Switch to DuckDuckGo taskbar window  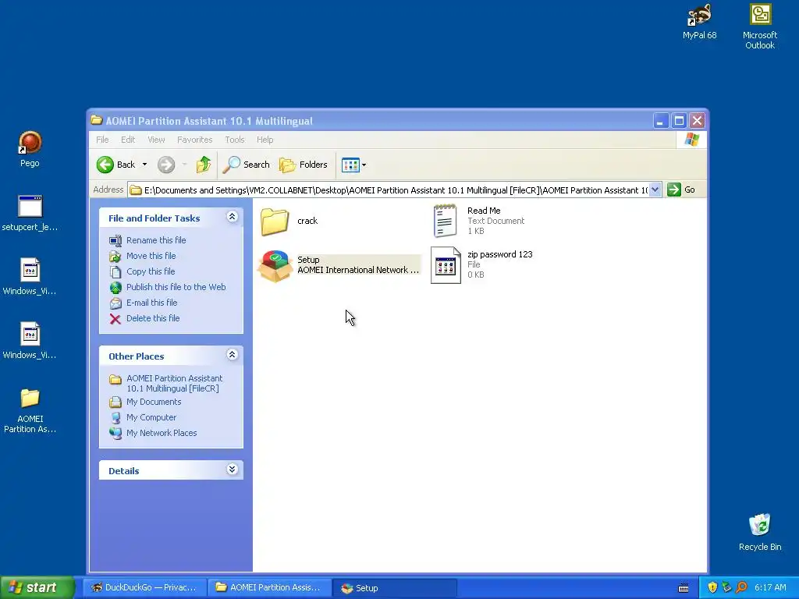click(x=144, y=588)
